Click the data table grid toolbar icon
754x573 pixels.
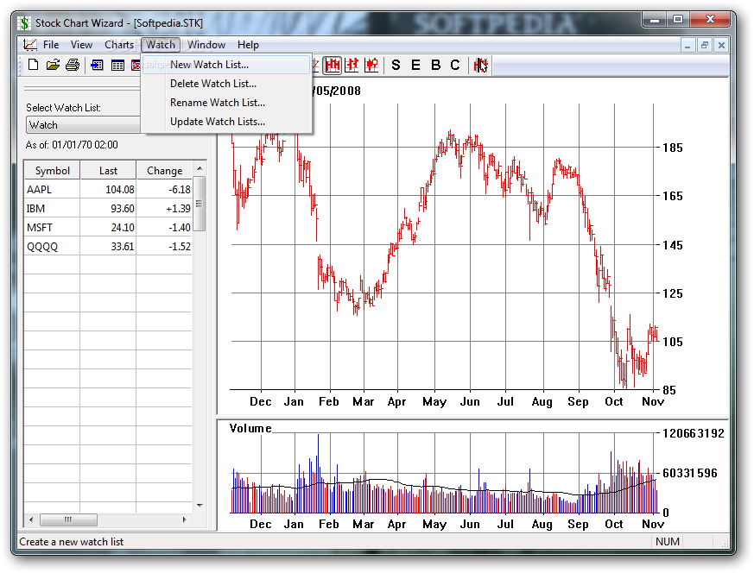click(x=117, y=65)
